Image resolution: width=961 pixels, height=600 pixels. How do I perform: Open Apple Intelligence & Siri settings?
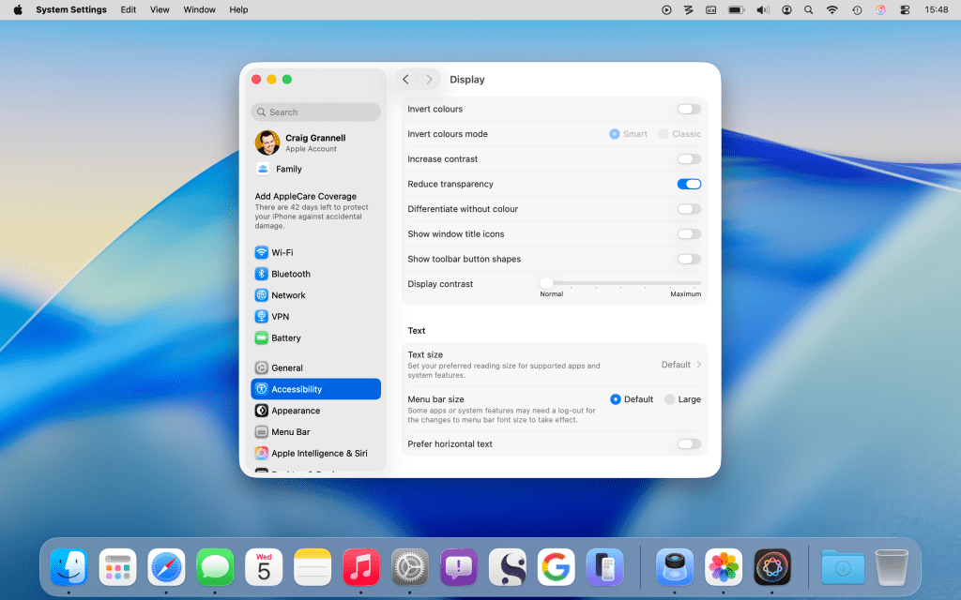pyautogui.click(x=315, y=454)
